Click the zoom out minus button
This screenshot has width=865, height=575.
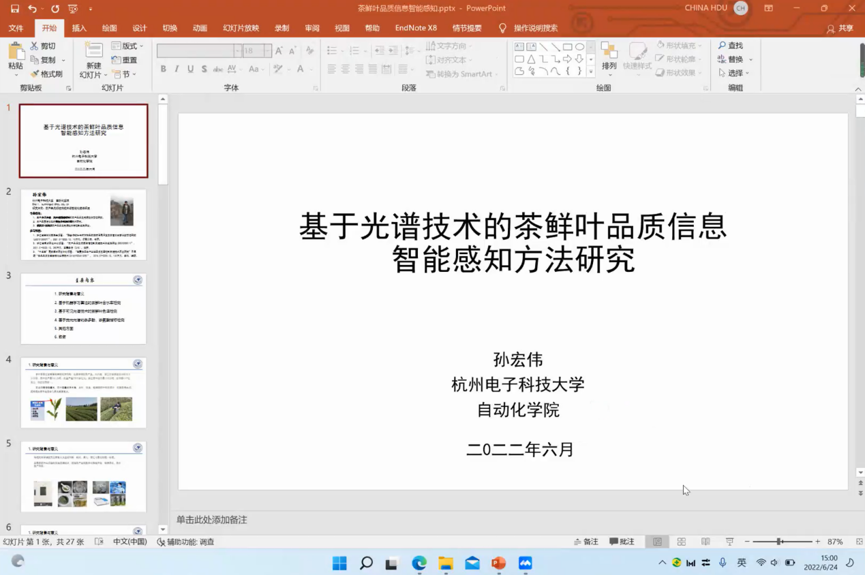pyautogui.click(x=747, y=542)
